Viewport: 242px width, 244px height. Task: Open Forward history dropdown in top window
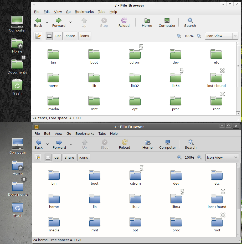(70, 22)
